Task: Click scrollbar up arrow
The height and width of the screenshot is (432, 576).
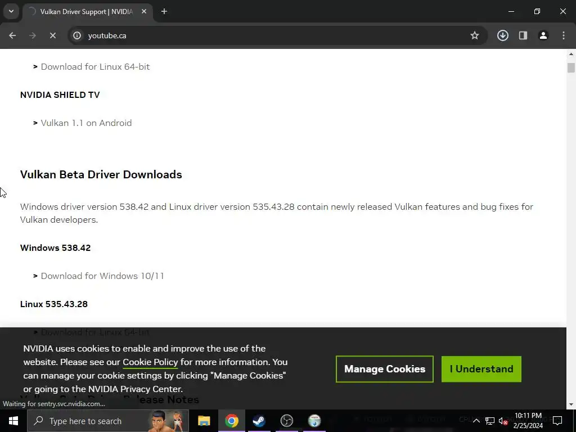Action: 571,54
